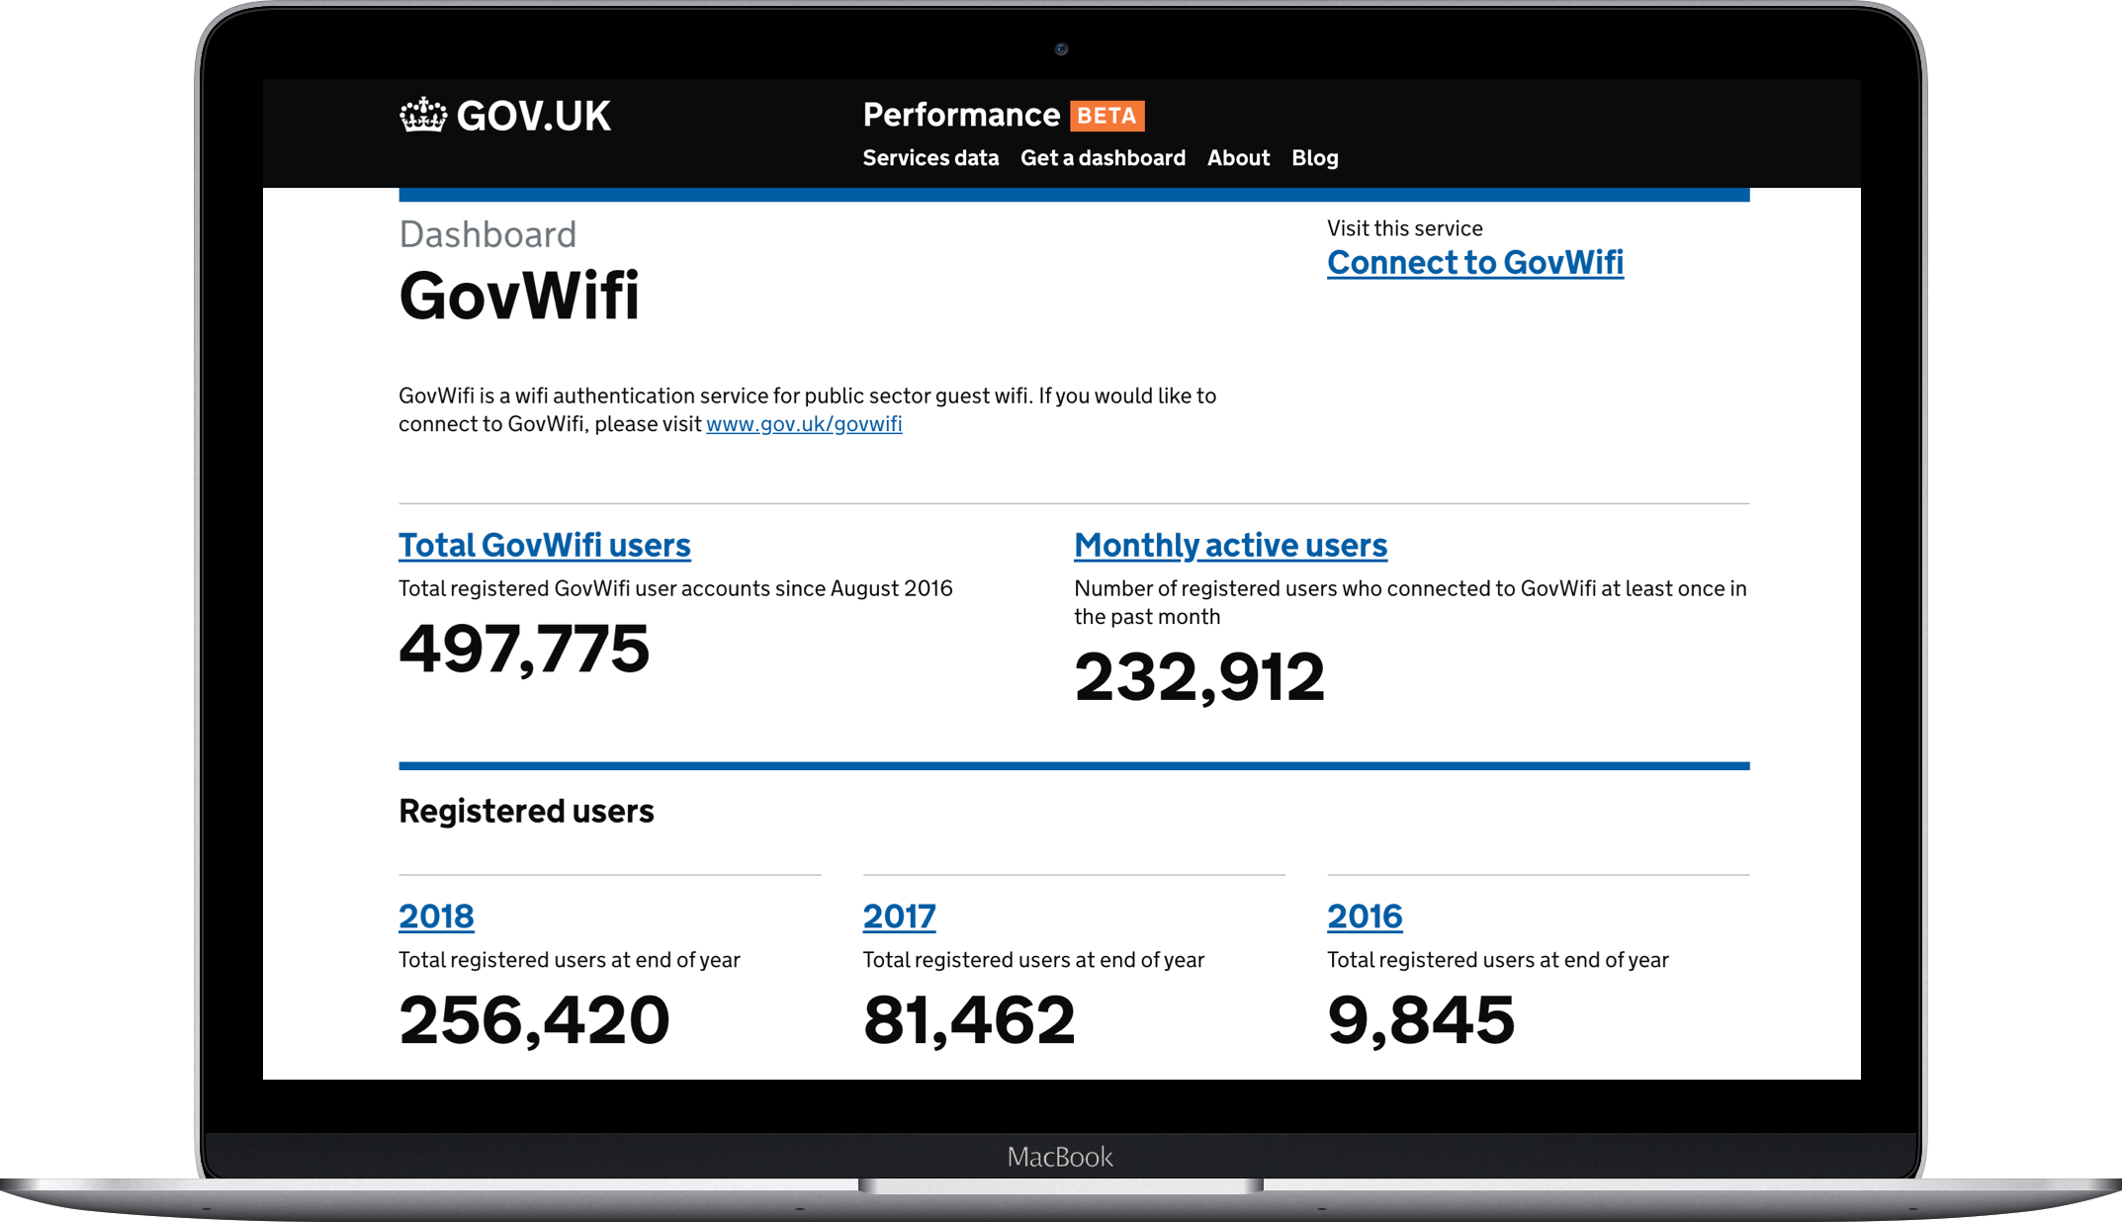Click the Blog navigation icon
This screenshot has height=1222, width=2122.
[x=1317, y=156]
